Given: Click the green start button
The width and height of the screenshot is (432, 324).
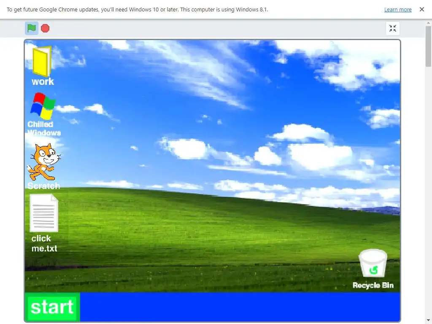Looking at the screenshot, I should click(52, 307).
